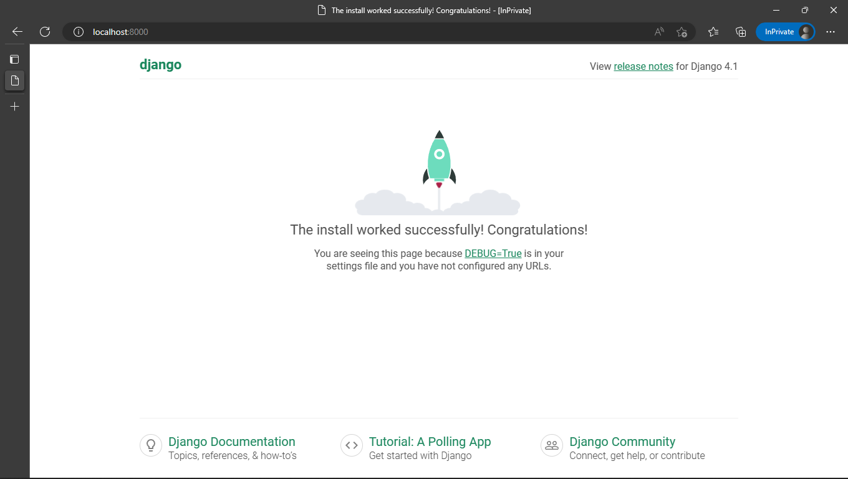848x479 pixels.
Task: Open the Collections icon
Action: (x=741, y=32)
